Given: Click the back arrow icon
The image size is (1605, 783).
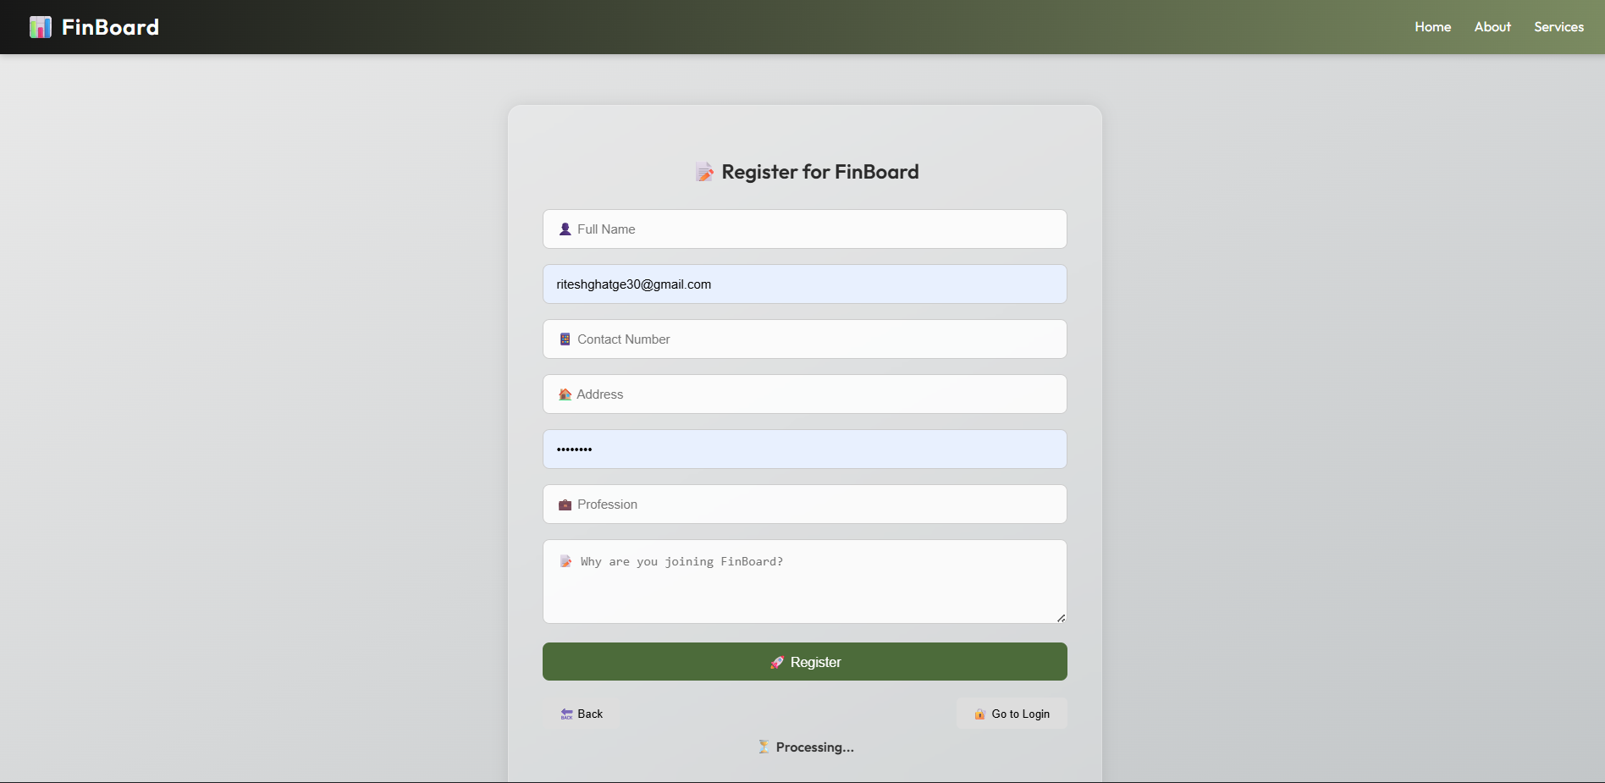Looking at the screenshot, I should (566, 714).
